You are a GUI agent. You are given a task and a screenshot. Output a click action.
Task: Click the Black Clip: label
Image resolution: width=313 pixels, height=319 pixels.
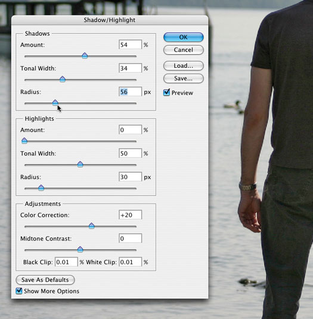(x=38, y=262)
